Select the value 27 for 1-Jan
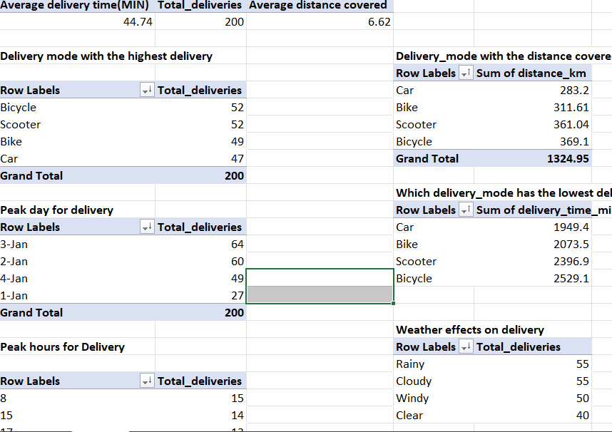 [x=200, y=296]
